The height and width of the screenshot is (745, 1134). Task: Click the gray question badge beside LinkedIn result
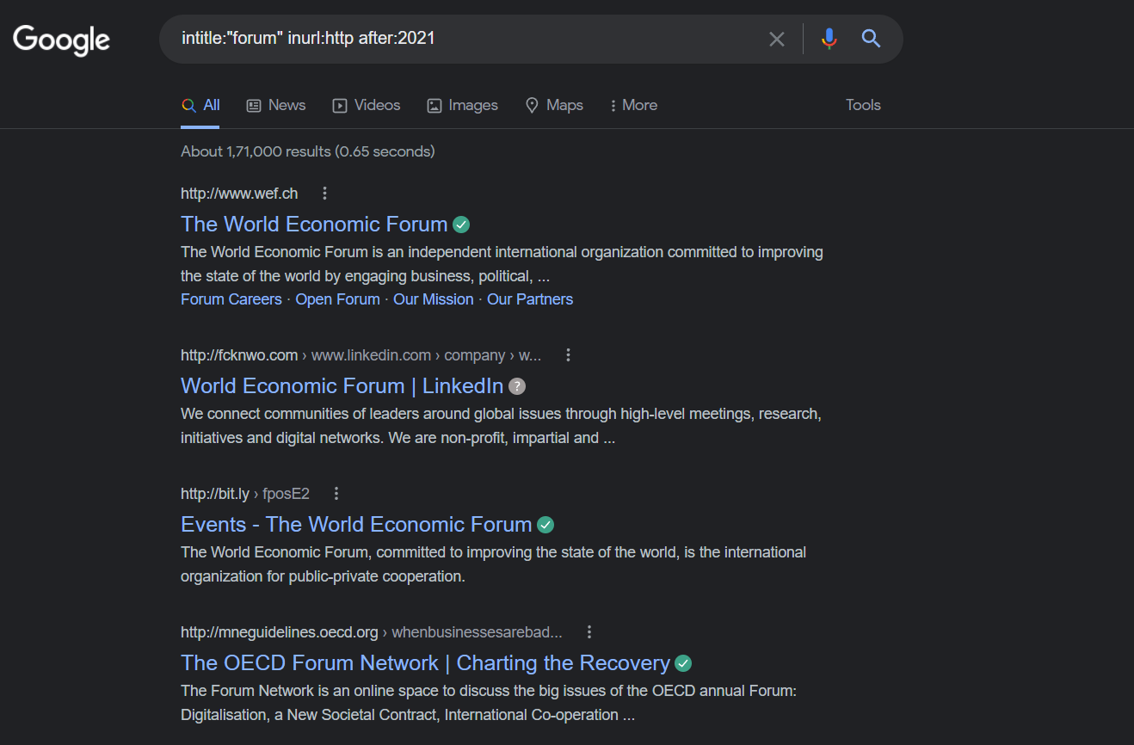tap(517, 387)
